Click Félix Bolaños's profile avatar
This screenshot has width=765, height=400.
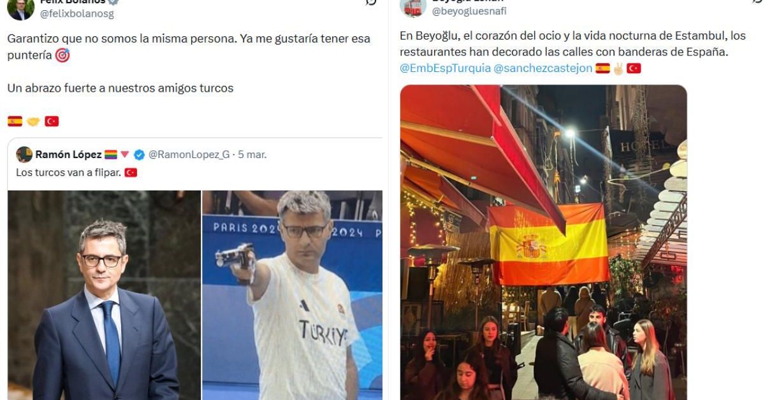pos(21,8)
